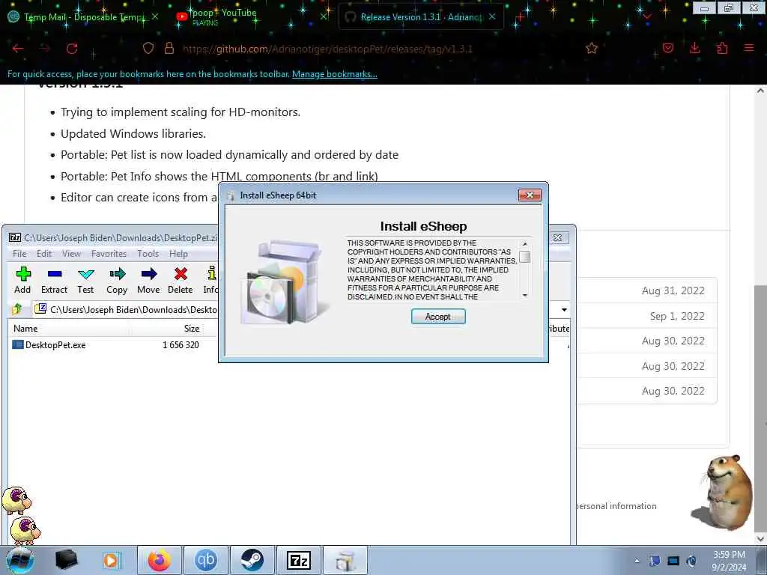Viewport: 767px width, 575px height.
Task: Click 7-Zip taskbar icon
Action: tap(299, 560)
